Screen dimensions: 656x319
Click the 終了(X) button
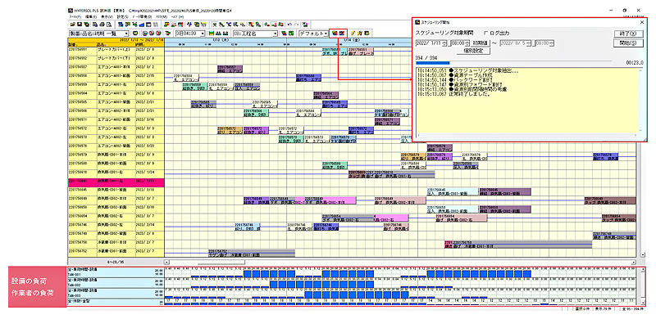tap(628, 34)
